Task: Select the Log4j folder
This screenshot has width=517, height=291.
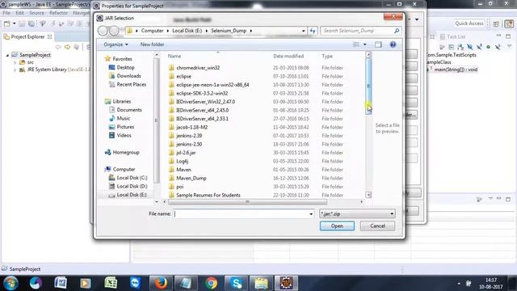Action: [183, 161]
